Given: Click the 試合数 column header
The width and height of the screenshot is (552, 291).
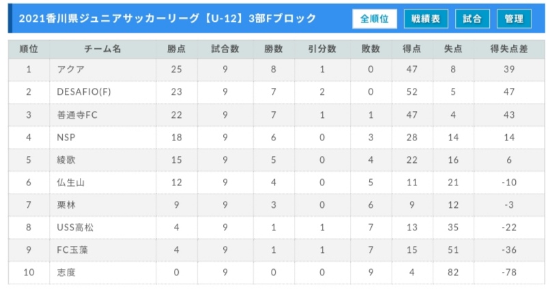Looking at the screenshot, I should click(x=225, y=49).
